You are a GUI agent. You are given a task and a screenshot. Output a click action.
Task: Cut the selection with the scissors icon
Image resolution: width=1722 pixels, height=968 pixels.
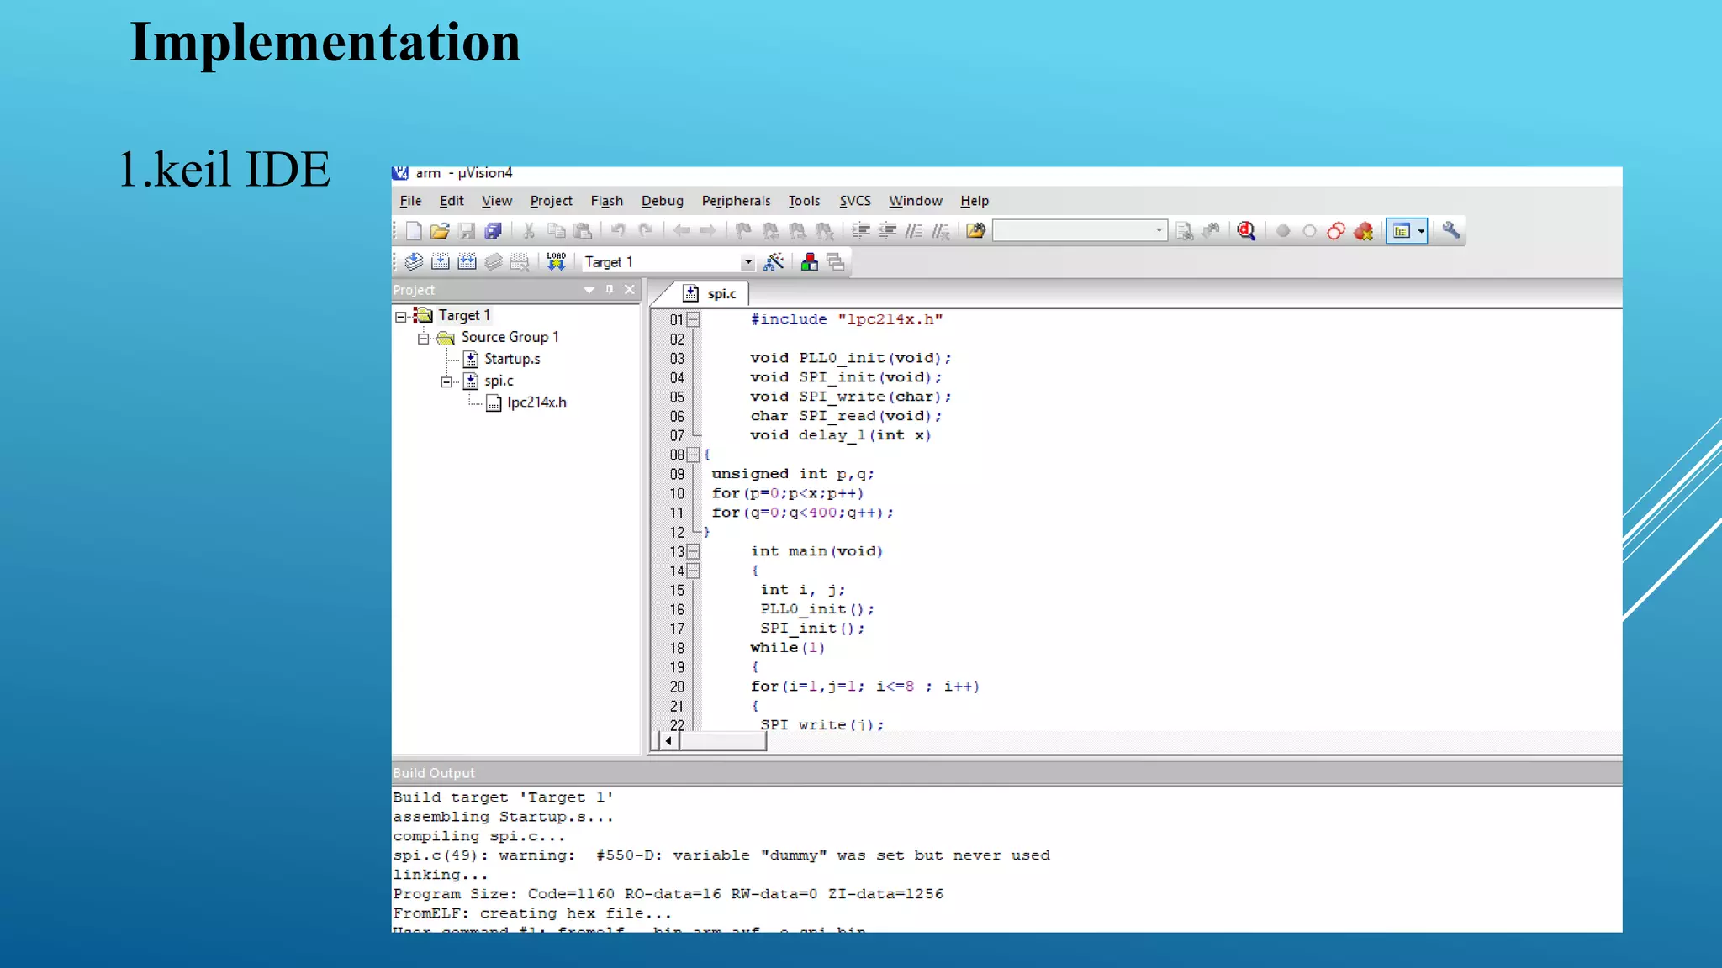click(x=529, y=231)
